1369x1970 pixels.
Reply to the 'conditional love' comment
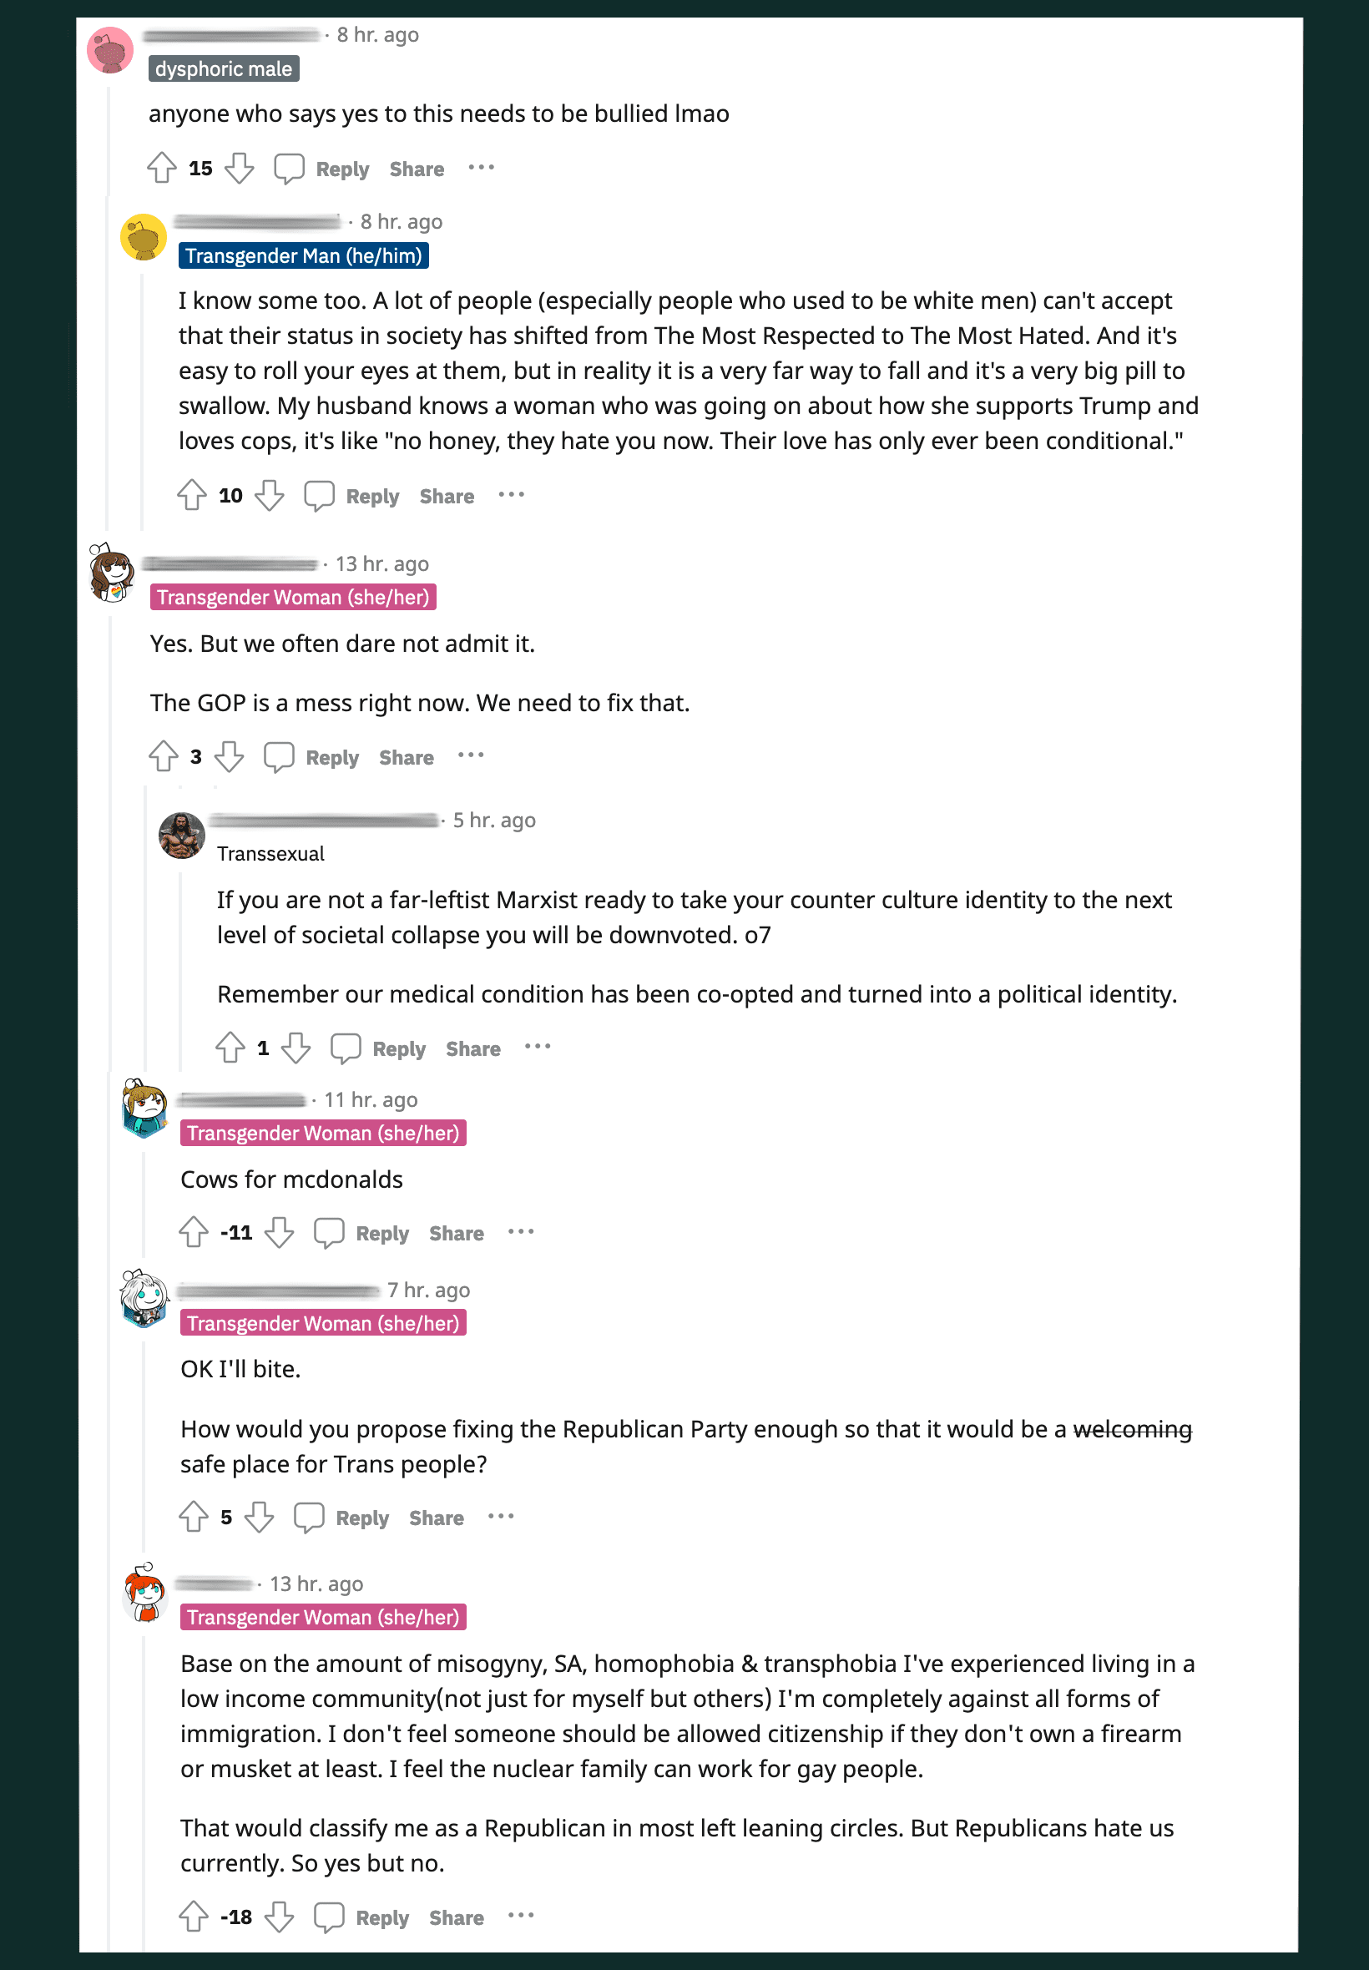point(372,497)
